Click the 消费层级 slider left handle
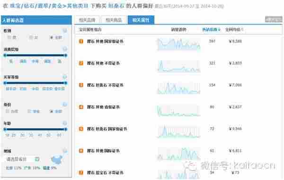Screen dimensions: 284x180 5,55
